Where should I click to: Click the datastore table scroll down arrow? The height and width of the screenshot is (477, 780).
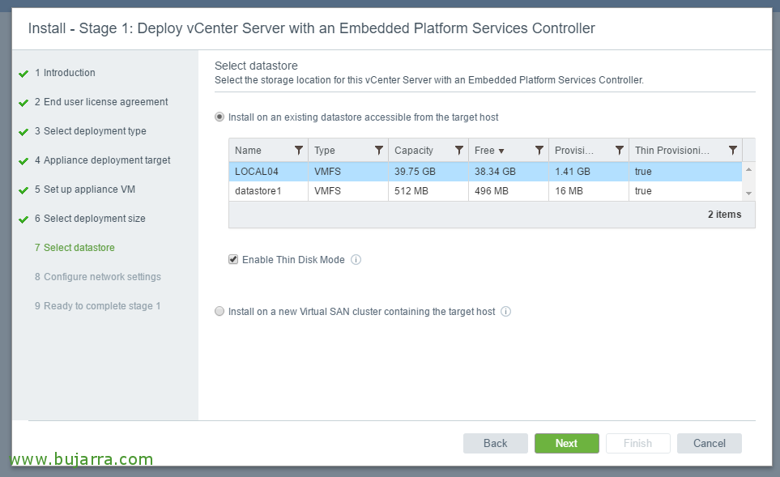[748, 194]
